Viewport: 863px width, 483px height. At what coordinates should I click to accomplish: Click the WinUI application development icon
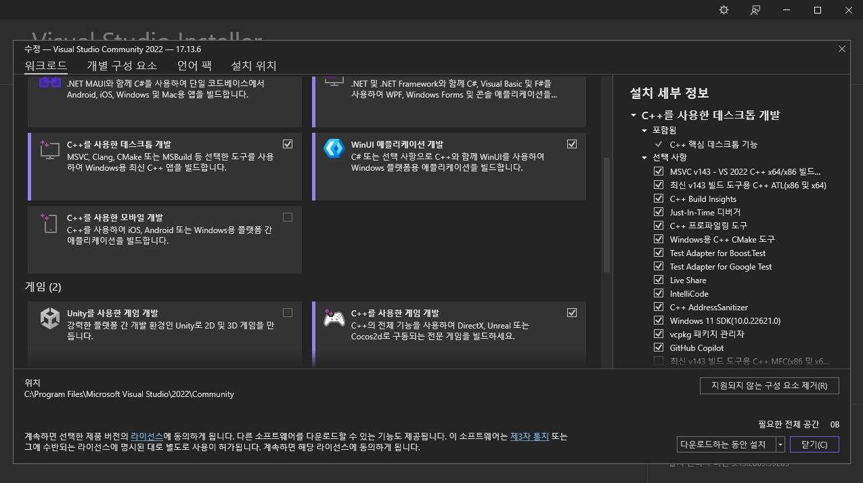[x=334, y=149]
